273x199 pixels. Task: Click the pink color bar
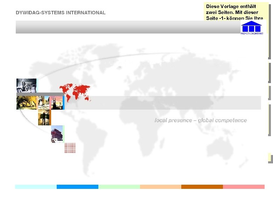[x=244, y=187]
